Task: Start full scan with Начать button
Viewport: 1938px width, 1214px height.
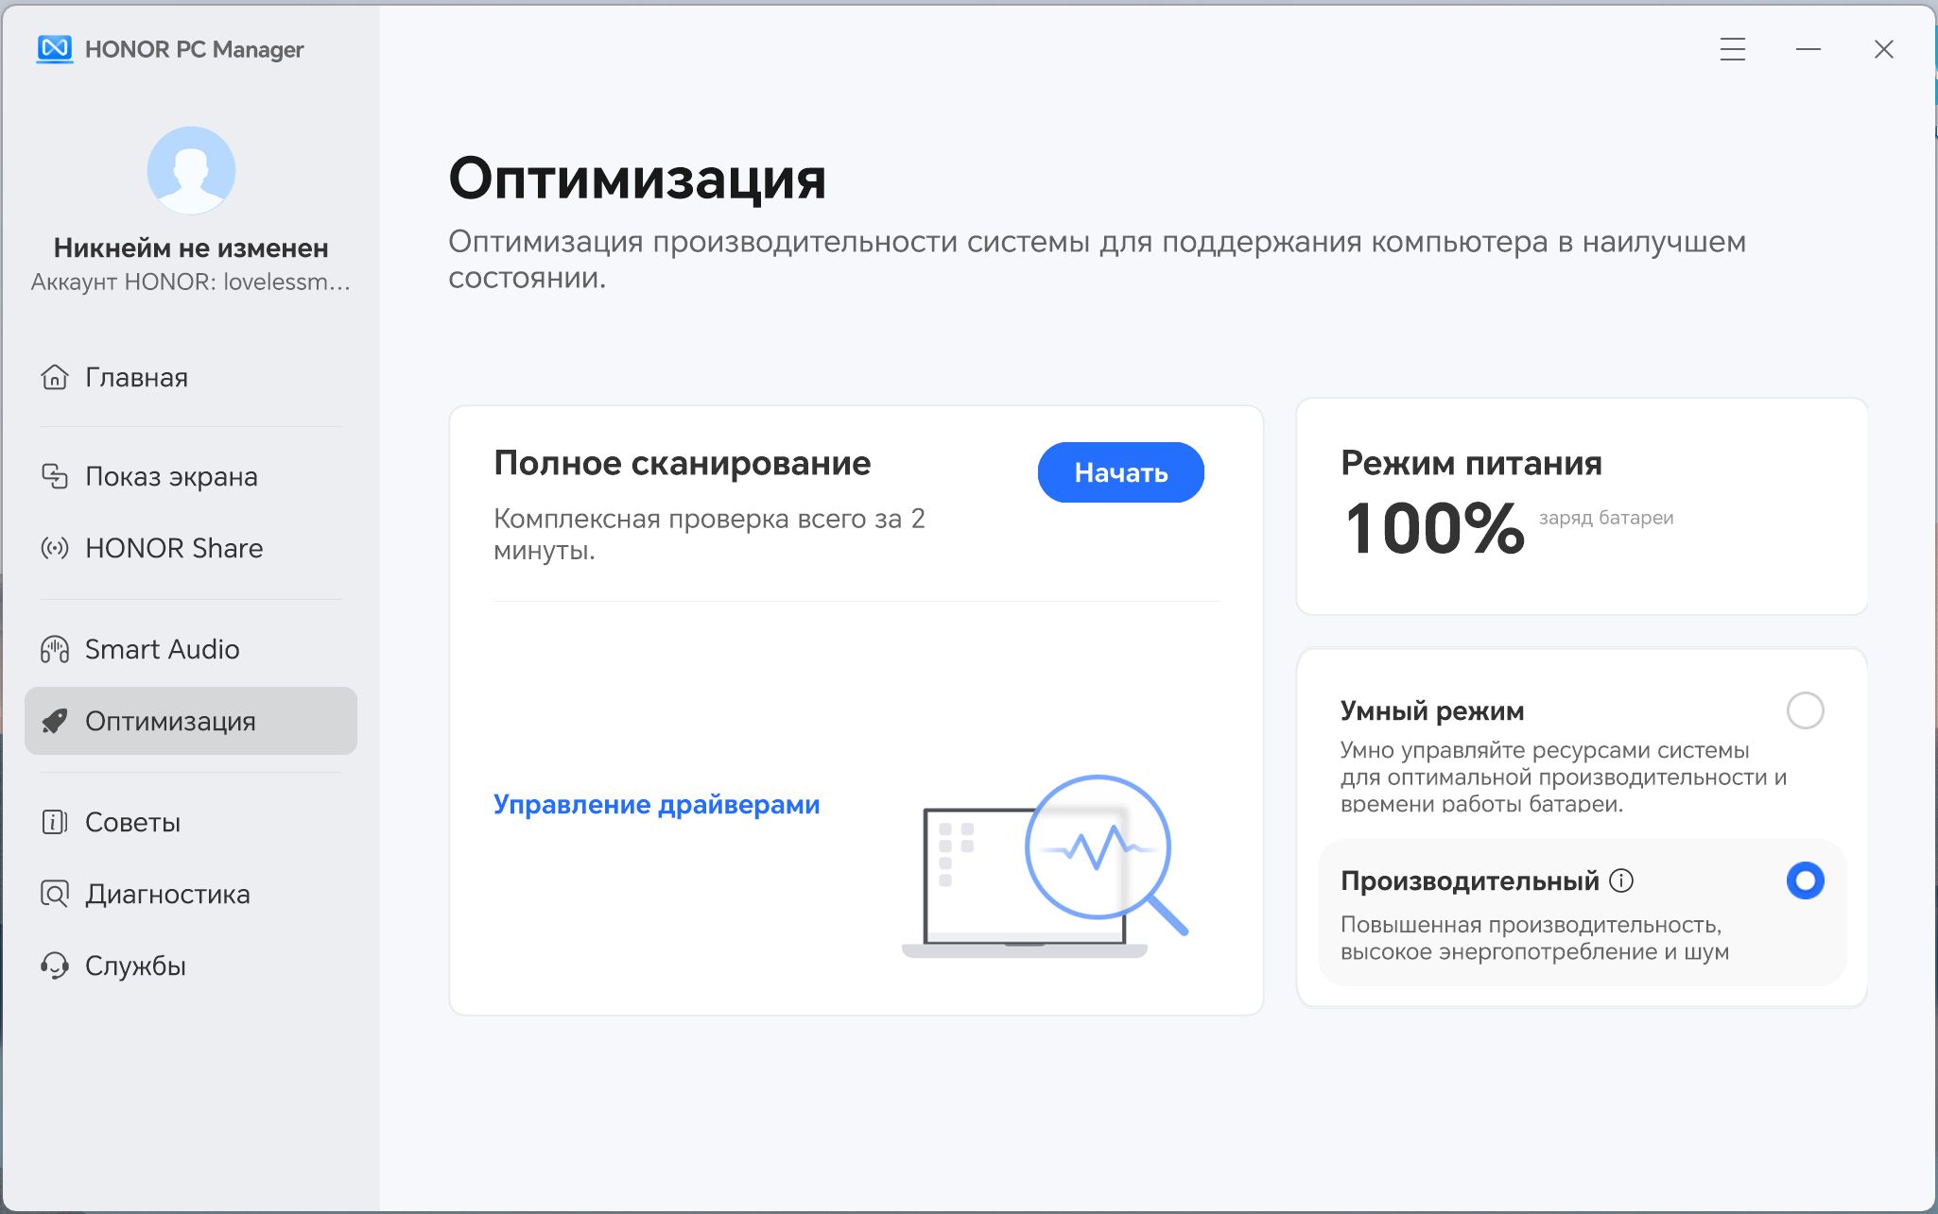Action: pos(1120,472)
